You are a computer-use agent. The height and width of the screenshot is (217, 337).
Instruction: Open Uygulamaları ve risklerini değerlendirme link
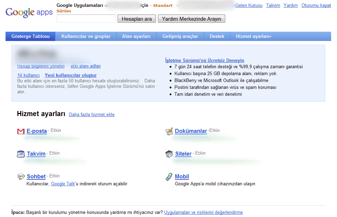pos(204,213)
